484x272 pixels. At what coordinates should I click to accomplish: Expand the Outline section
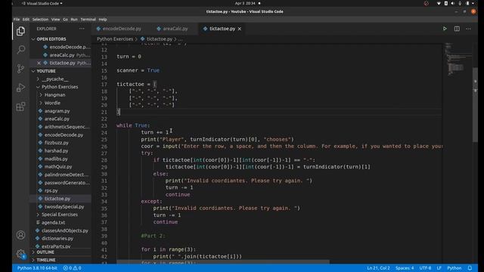tap(45, 252)
